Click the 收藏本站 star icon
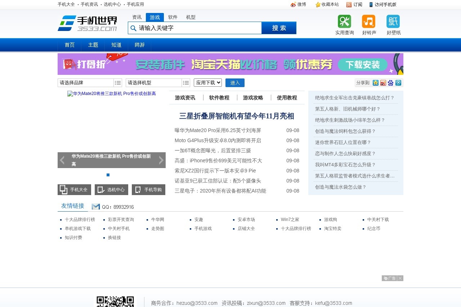The width and height of the screenshot is (461, 307). 318,5
